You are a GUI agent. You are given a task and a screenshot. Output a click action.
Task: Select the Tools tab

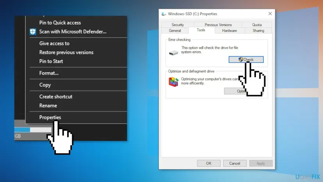pyautogui.click(x=201, y=30)
